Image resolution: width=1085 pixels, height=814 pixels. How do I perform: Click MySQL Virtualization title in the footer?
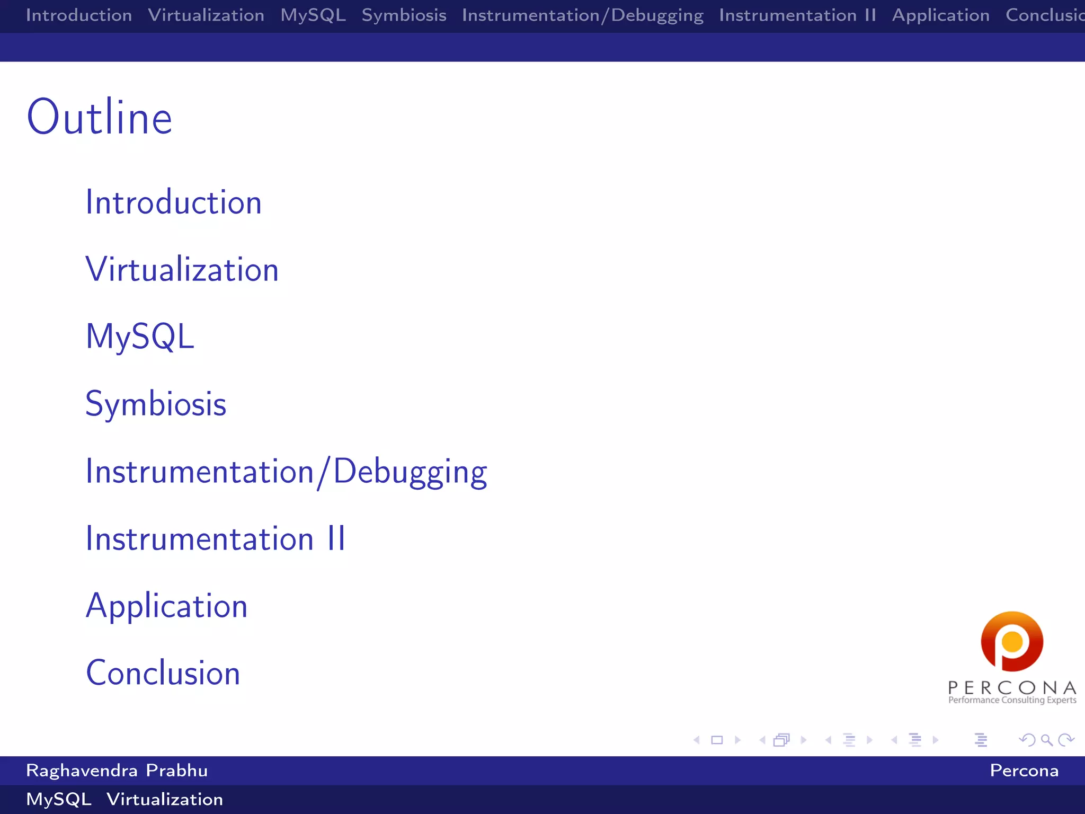(x=124, y=800)
